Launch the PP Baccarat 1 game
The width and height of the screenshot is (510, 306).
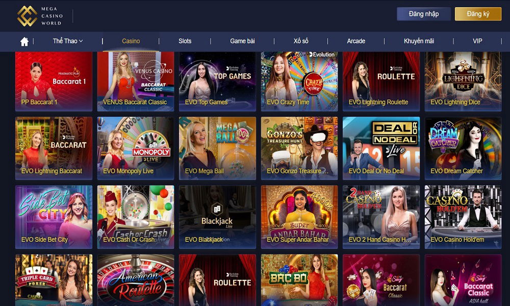click(54, 81)
